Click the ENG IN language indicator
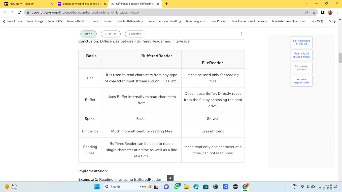The image size is (342, 192). (x=294, y=187)
